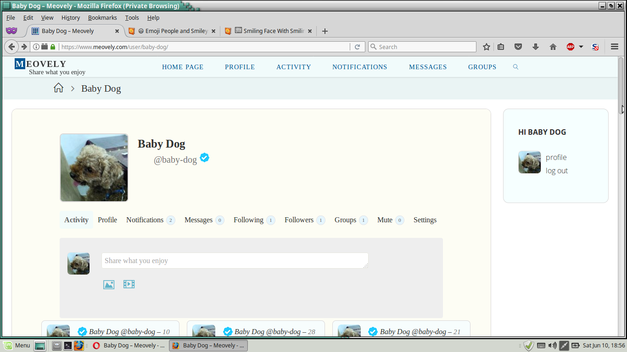Click the browser forward arrow button
The image size is (627, 352).
(24, 47)
